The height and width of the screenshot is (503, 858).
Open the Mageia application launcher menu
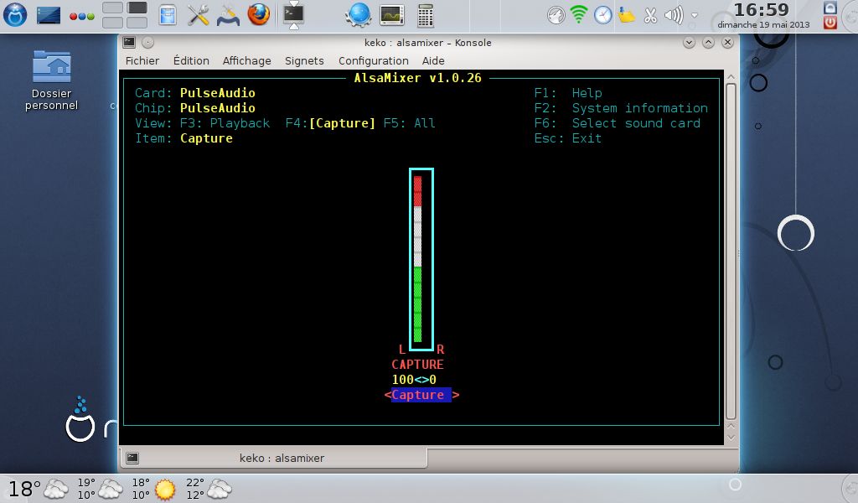(x=15, y=15)
